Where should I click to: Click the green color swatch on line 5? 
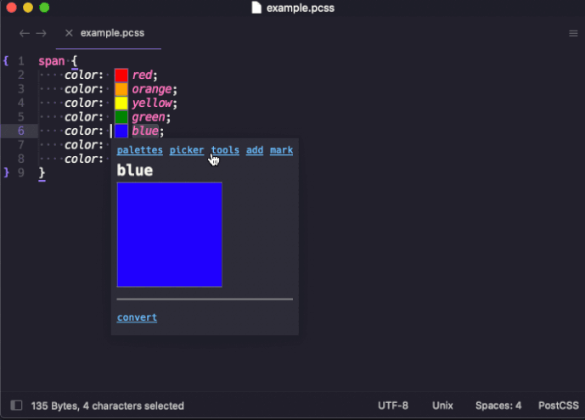tap(121, 117)
